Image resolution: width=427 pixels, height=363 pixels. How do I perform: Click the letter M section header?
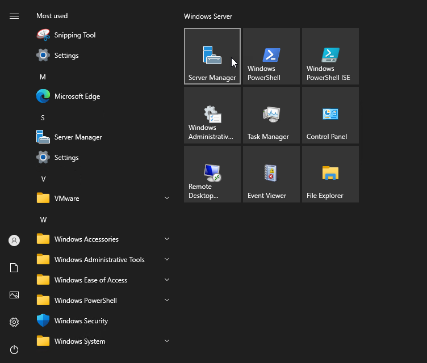(x=43, y=77)
